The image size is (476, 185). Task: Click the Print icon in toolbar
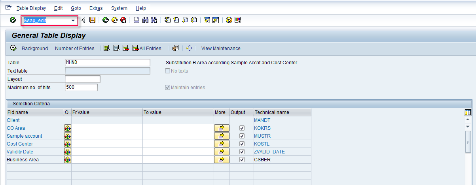click(x=136, y=20)
